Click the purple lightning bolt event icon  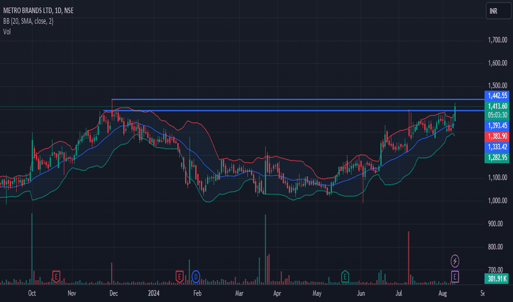pos(455,261)
